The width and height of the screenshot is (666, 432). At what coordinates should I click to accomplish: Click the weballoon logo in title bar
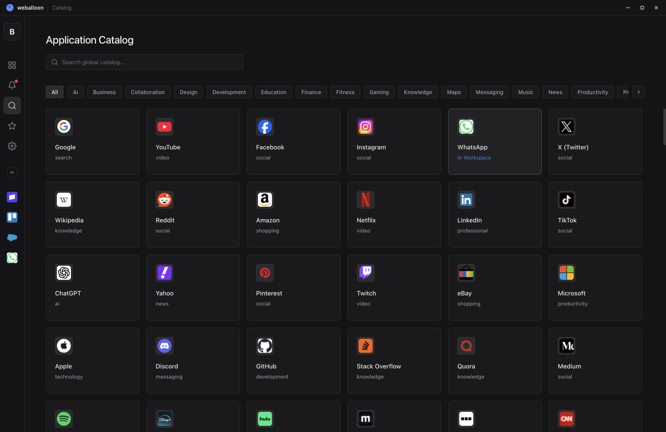10,8
